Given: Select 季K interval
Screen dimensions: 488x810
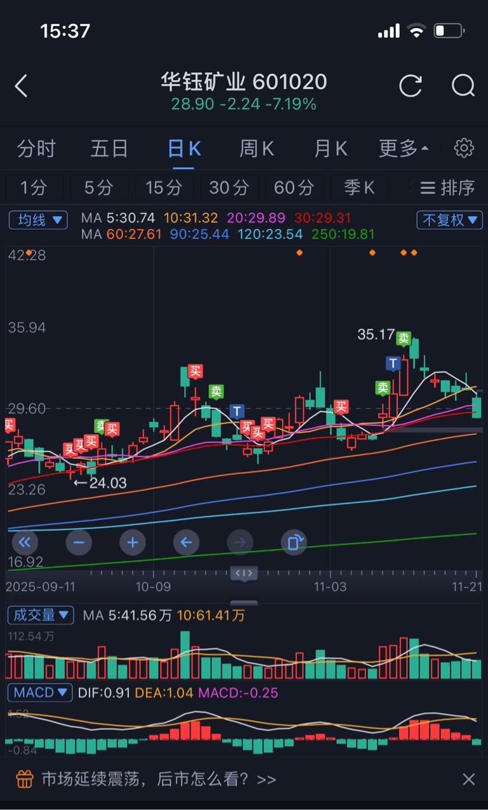Looking at the screenshot, I should point(359,188).
